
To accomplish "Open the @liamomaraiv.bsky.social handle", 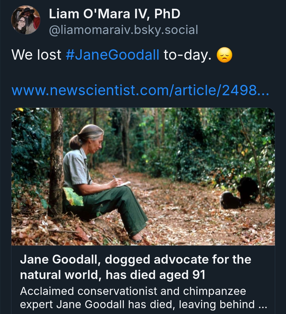I will coord(123,30).
